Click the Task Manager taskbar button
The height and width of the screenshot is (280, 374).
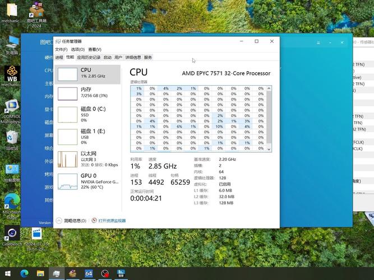coord(57,273)
